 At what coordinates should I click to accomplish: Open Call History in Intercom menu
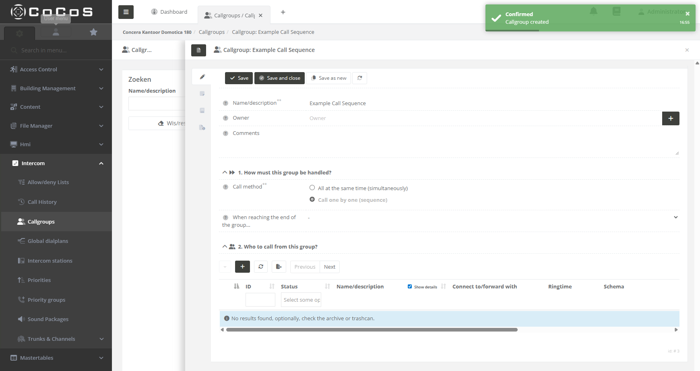(x=42, y=202)
